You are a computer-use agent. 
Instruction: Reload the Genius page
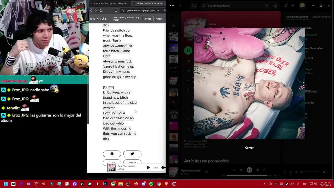tap(101, 10)
